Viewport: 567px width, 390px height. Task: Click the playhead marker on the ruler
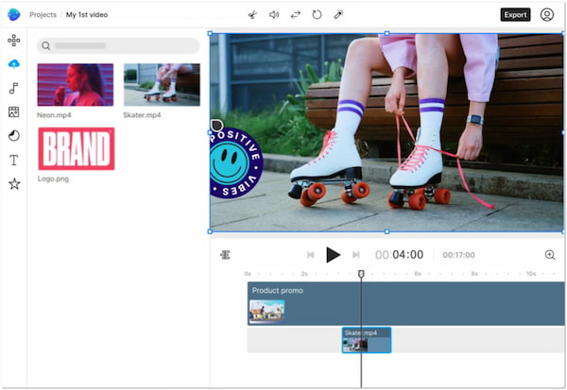(x=361, y=274)
